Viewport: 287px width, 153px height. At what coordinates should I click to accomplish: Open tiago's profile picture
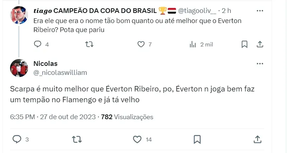pyautogui.click(x=19, y=14)
